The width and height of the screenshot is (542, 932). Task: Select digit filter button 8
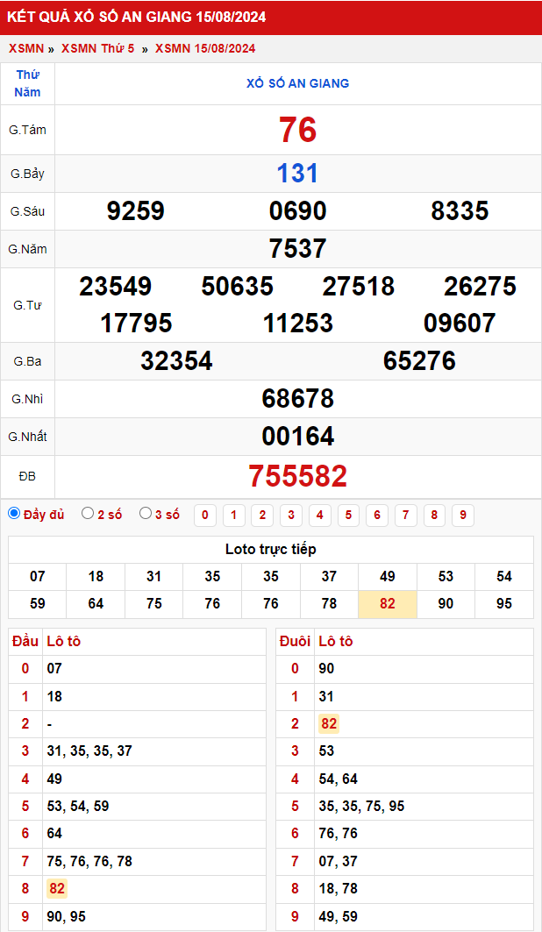point(434,516)
